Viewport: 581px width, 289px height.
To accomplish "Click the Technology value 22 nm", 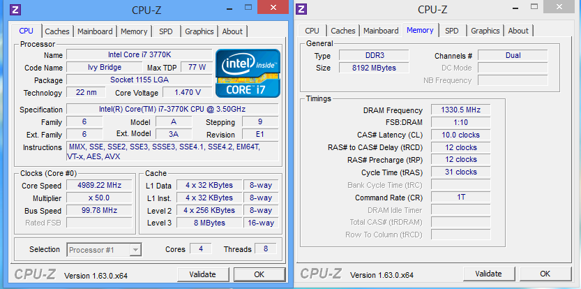I will (86, 92).
